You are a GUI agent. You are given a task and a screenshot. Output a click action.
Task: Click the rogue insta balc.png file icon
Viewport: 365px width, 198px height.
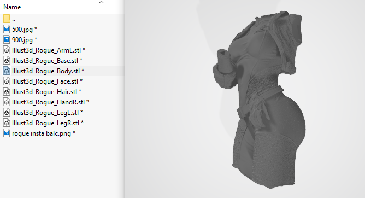pyautogui.click(x=7, y=133)
